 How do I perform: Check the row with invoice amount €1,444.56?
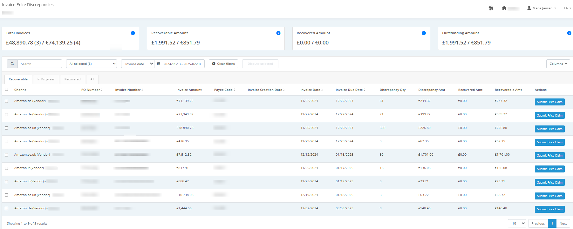[6, 208]
